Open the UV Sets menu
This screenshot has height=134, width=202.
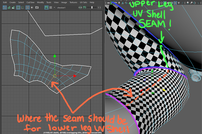click(x=84, y=2)
